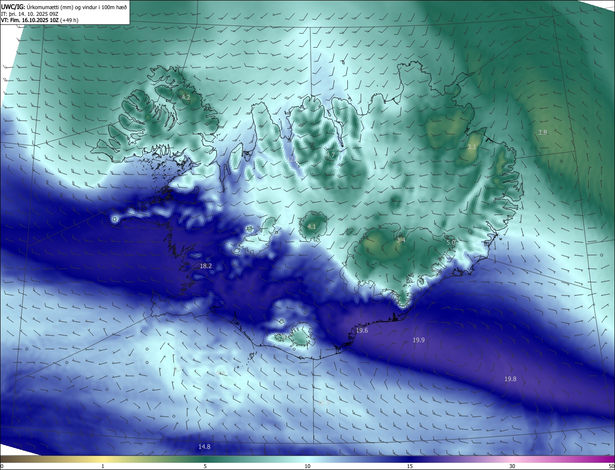Click the 4.1 value on the glacier

[x=311, y=226]
